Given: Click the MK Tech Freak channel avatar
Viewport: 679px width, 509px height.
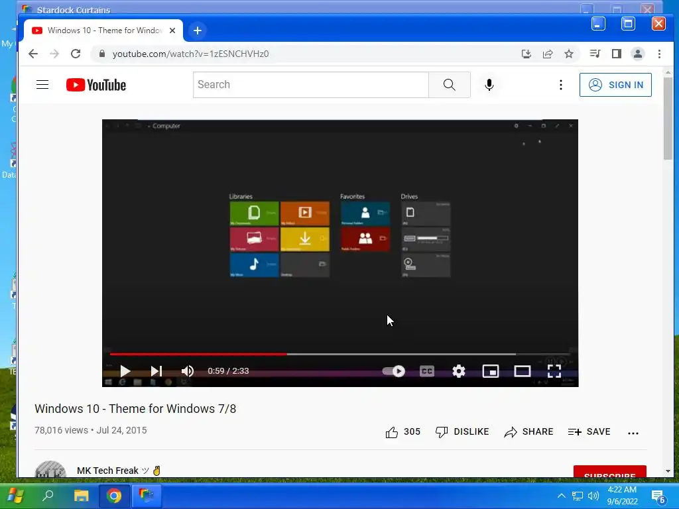Looking at the screenshot, I should [50, 470].
